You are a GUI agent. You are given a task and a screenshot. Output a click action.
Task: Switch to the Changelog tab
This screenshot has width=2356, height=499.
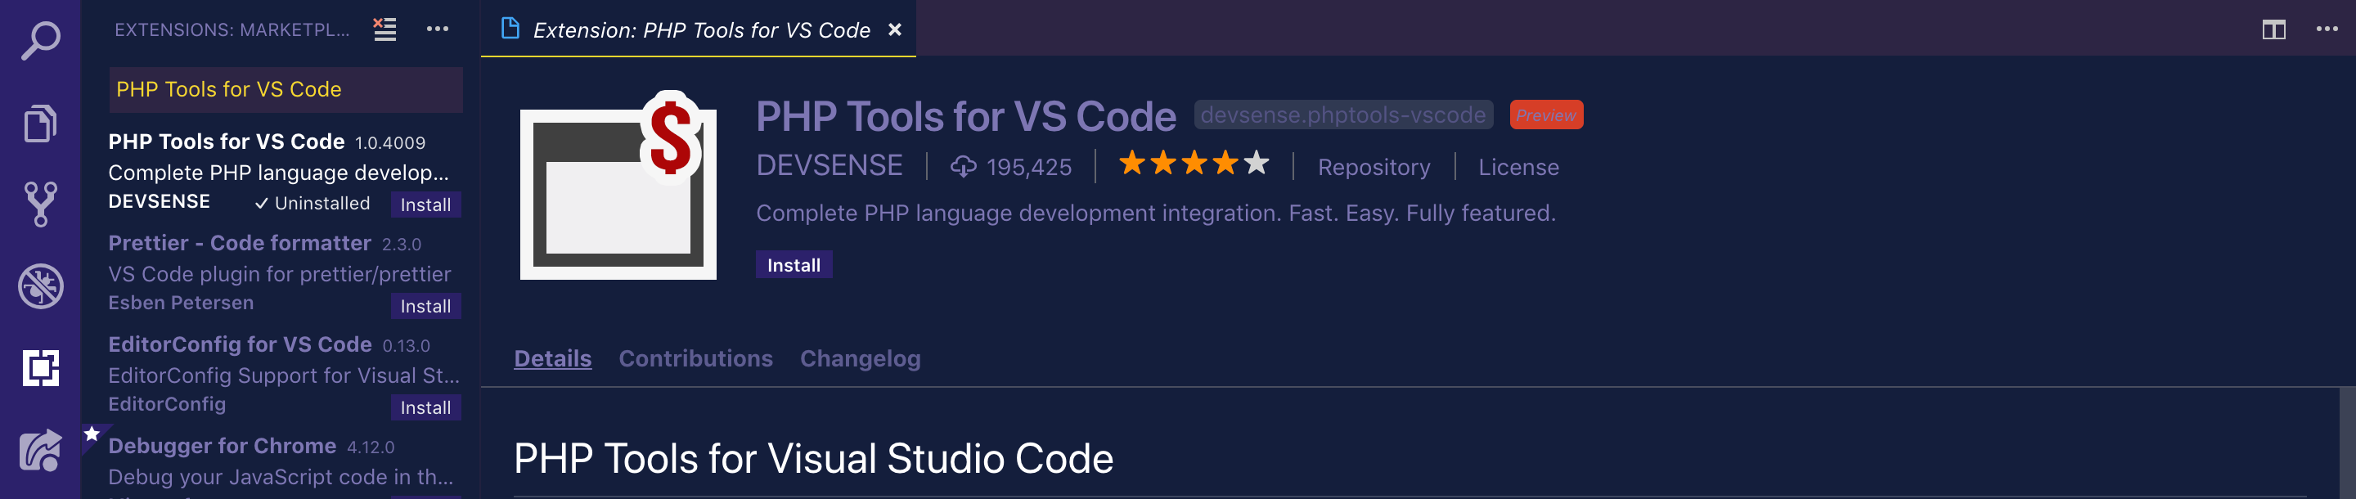tap(860, 358)
